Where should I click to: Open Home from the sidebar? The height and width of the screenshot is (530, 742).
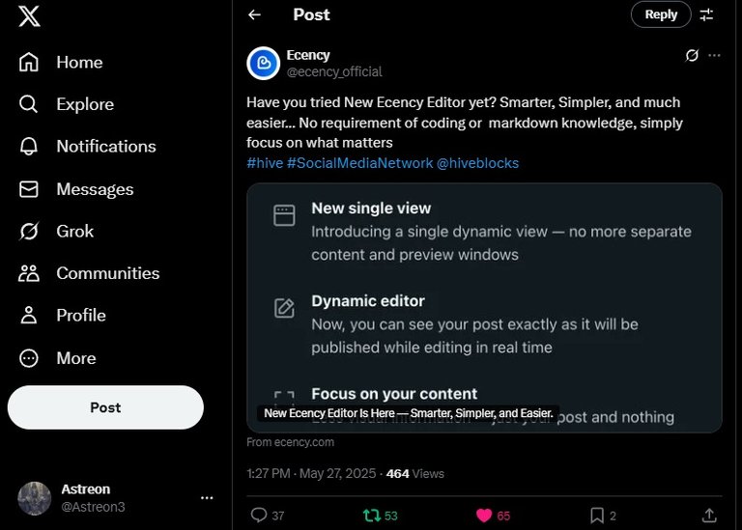click(x=61, y=63)
